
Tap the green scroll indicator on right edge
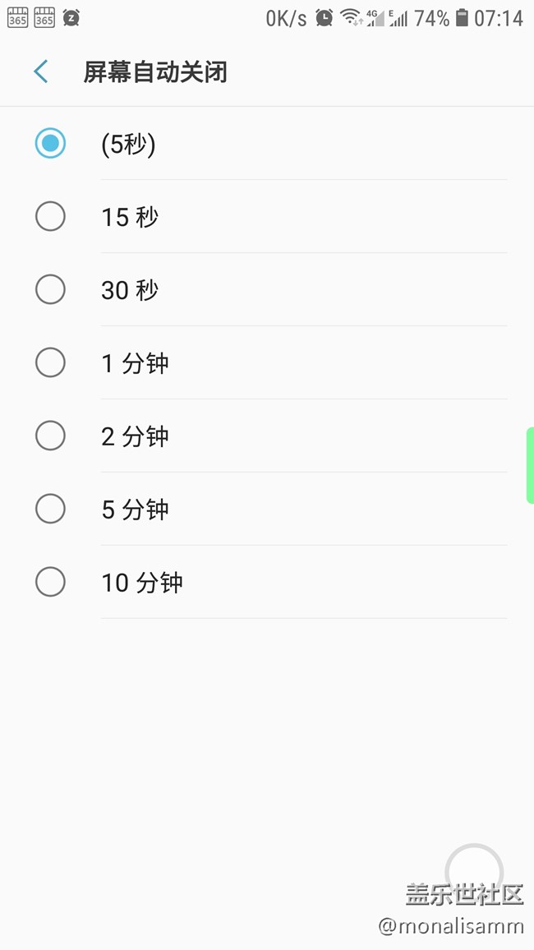(x=531, y=463)
